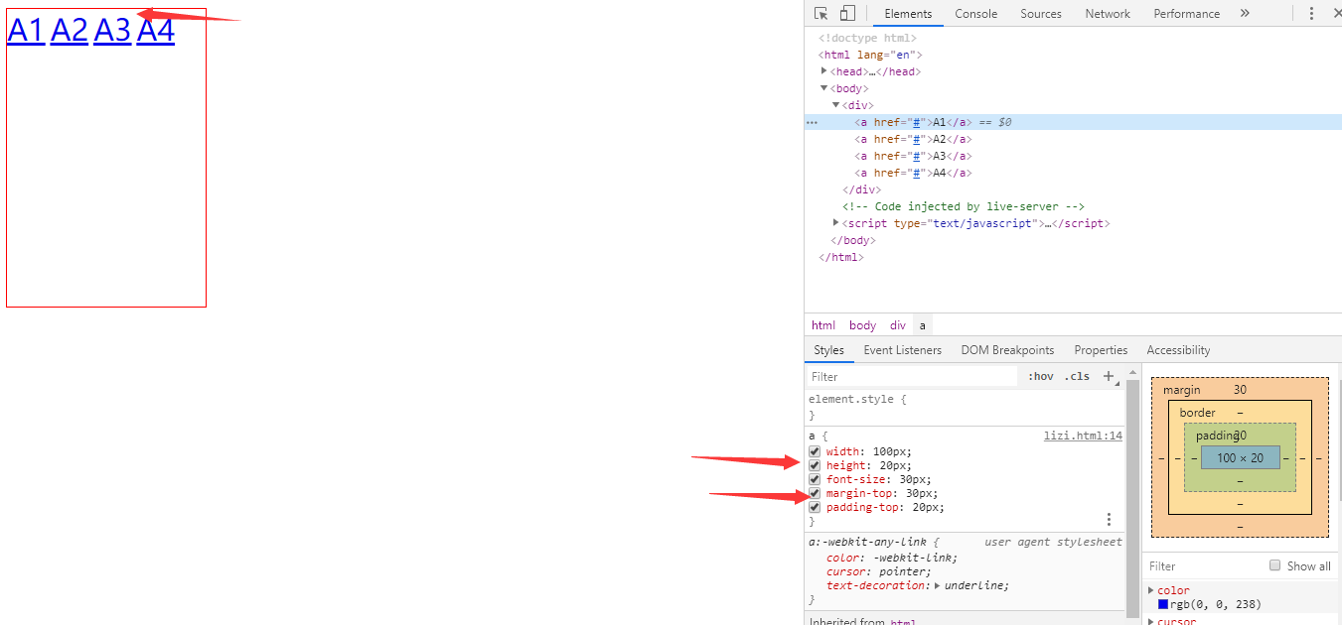Open the DOM Breakpoints sub-tab
Screen dimensions: 1342x625
coord(1007,350)
